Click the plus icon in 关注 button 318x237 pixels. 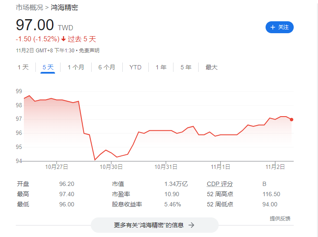pyautogui.click(x=273, y=27)
